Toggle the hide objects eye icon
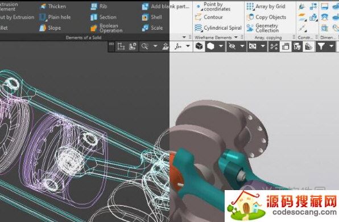Image resolution: width=339 pixels, height=222 pixels. click(x=232, y=46)
